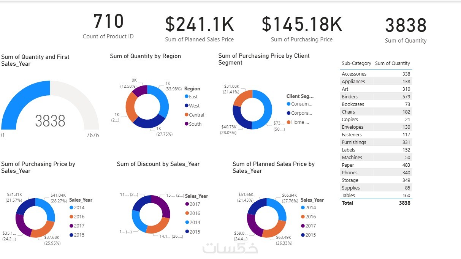Image resolution: width=461 pixels, height=259 pixels.
Task: Click the 710 Count of Product ID card
Action: [x=108, y=26]
